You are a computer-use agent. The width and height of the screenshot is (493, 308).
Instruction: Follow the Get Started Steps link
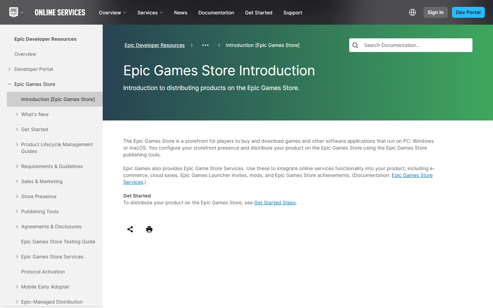click(275, 203)
